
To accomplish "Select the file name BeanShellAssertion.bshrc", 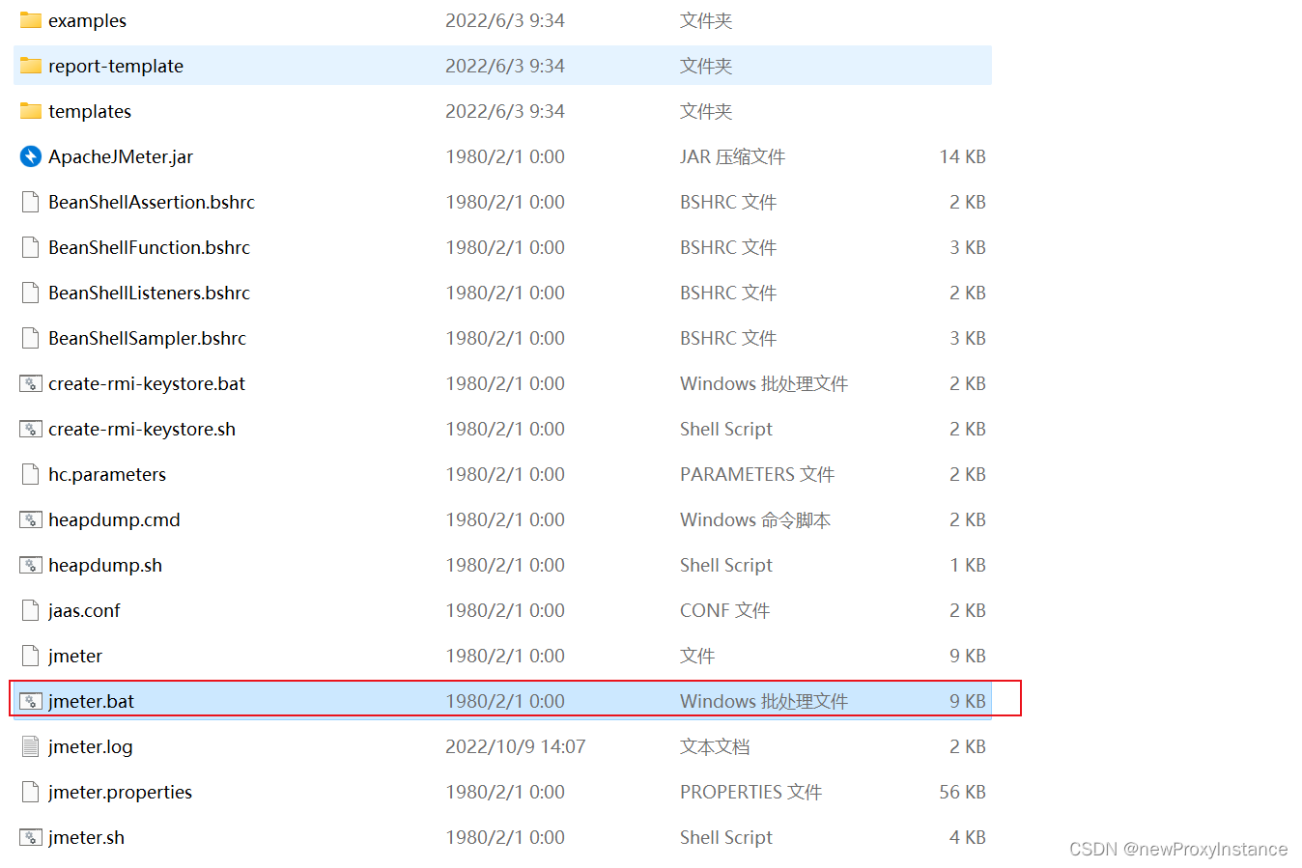I will pyautogui.click(x=152, y=202).
